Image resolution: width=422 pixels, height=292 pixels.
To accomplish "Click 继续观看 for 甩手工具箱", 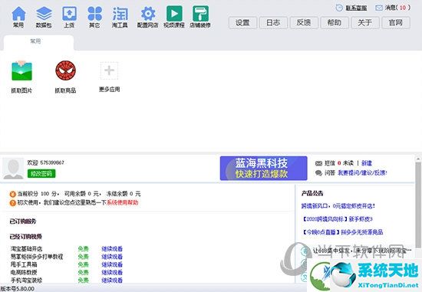I will [x=112, y=264].
